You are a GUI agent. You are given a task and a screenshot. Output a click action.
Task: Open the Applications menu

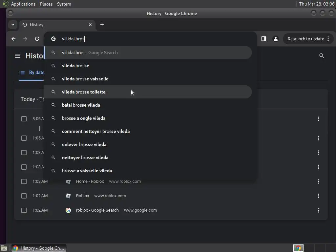[x=23, y=4]
